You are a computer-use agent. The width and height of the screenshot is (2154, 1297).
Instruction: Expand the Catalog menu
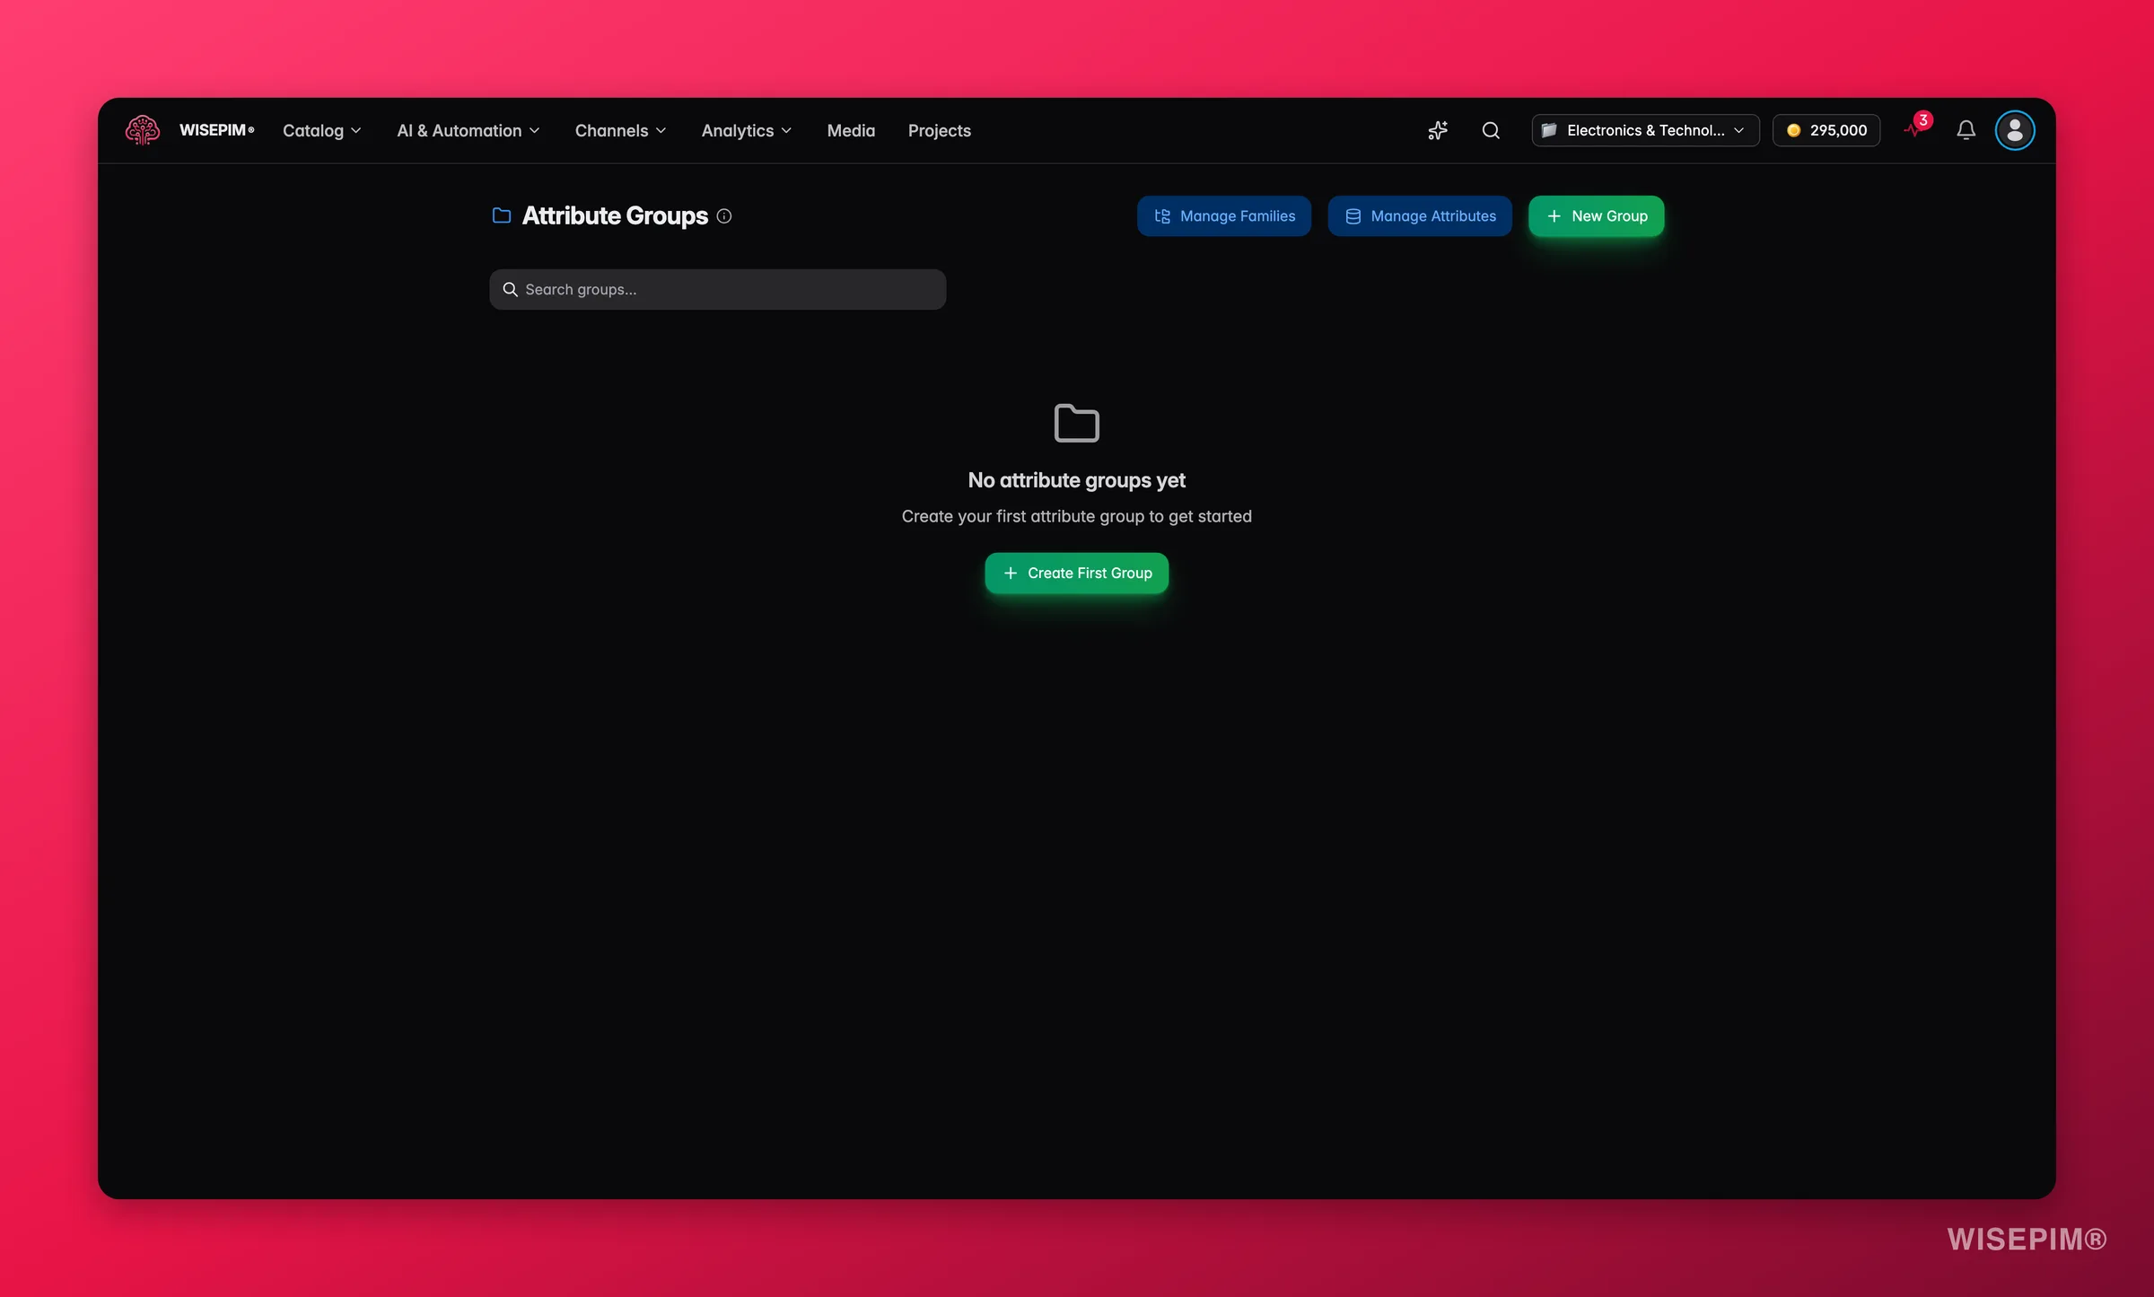coord(322,130)
